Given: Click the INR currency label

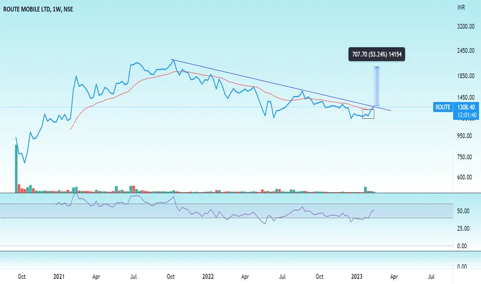Looking at the screenshot, I should tap(461, 7).
